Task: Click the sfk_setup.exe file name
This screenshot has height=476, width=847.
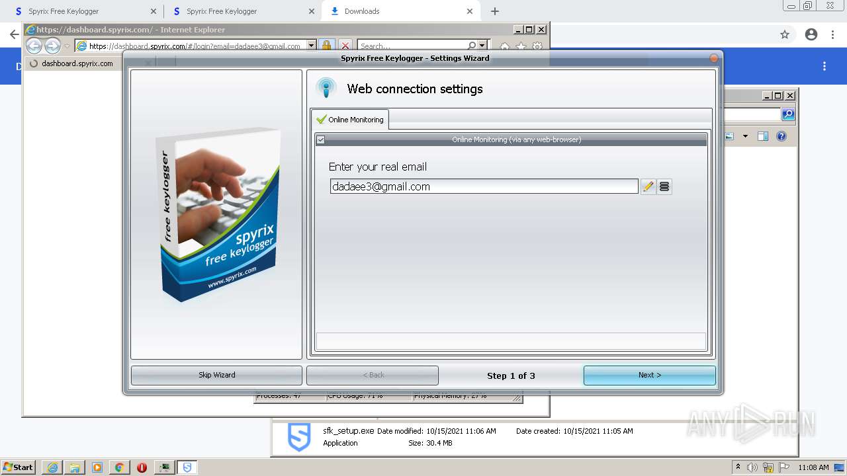Action: [348, 431]
